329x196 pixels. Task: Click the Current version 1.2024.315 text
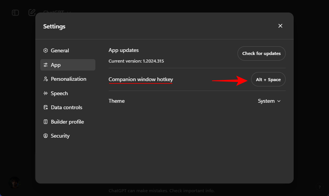coord(136,61)
